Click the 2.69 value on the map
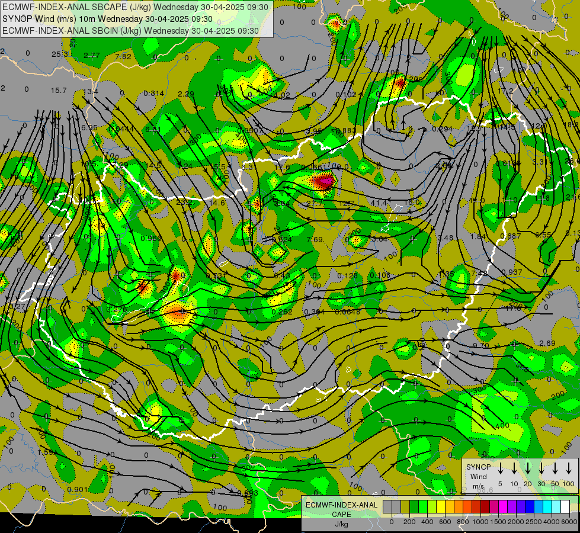 [547, 343]
